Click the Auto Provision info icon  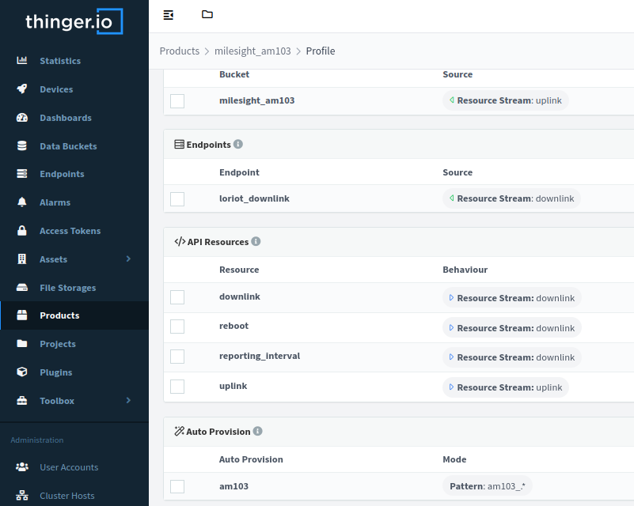258,432
